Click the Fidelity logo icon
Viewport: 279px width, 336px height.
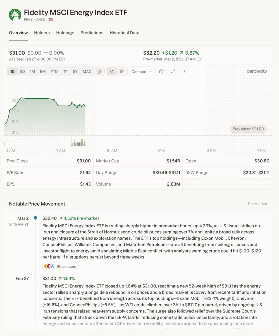(15, 15)
